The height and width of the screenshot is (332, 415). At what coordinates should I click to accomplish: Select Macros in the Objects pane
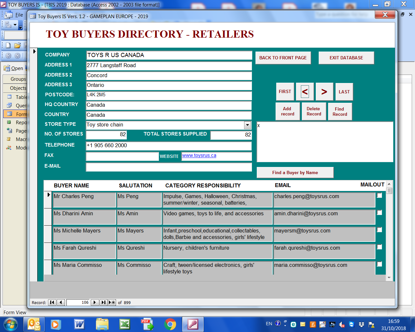[16, 139]
